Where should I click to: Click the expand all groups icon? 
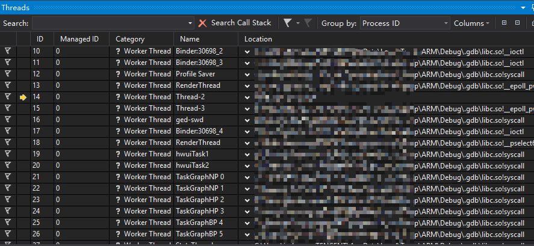(x=505, y=23)
